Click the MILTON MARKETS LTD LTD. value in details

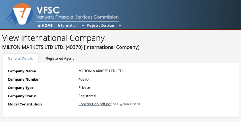101,71
